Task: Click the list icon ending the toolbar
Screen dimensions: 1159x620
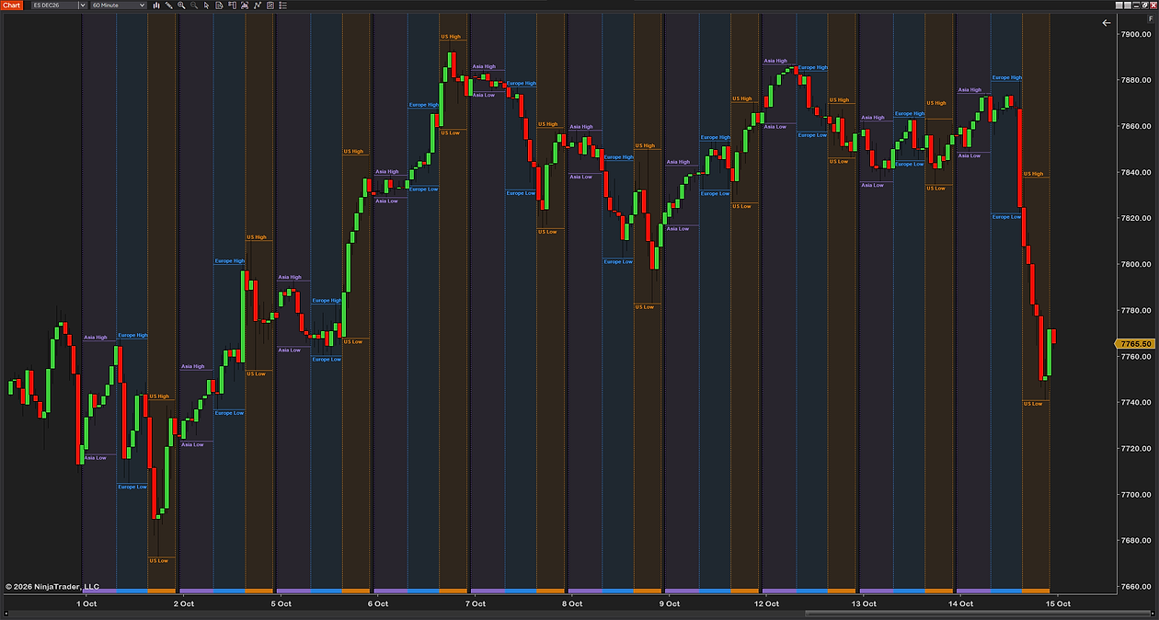Action: (x=283, y=6)
